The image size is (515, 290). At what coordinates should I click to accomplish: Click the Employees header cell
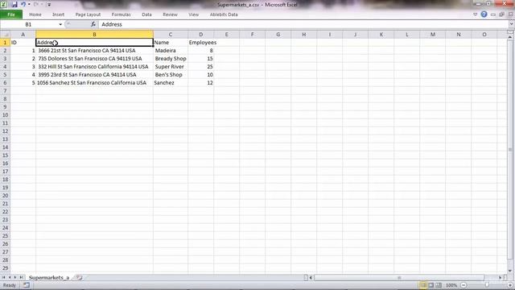tap(200, 43)
